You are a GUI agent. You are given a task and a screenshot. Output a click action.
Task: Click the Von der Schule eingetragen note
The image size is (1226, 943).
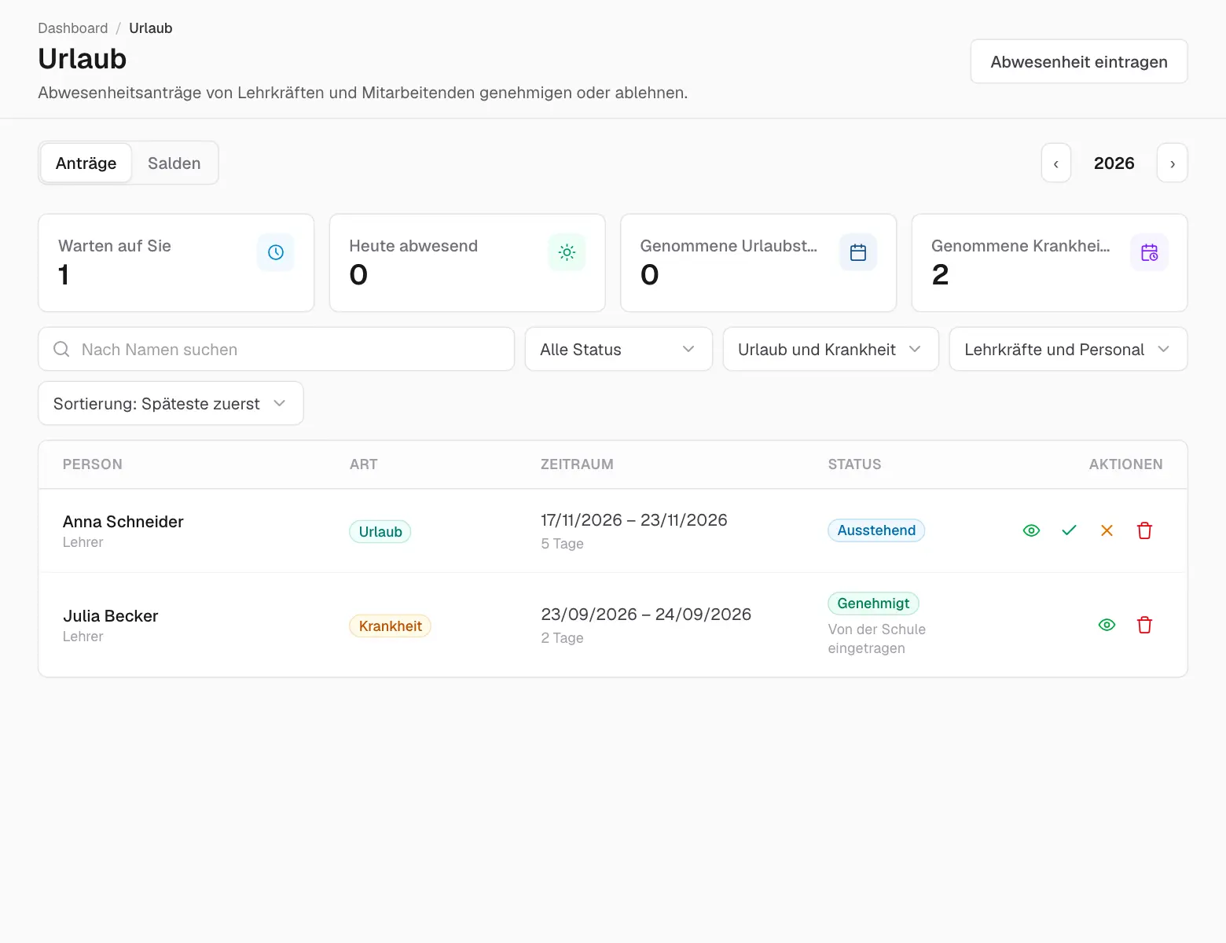coord(877,639)
